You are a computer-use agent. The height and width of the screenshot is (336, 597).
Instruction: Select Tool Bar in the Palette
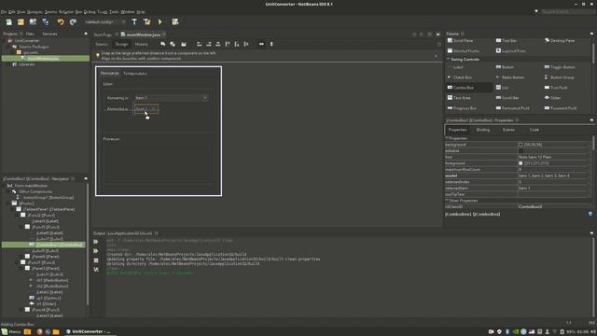click(x=507, y=40)
